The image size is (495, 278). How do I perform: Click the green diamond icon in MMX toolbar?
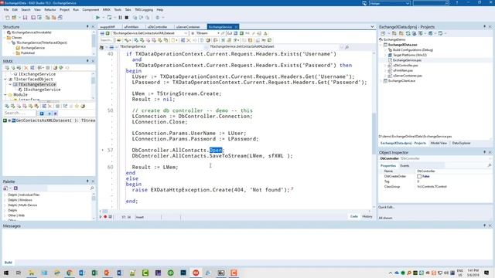pyautogui.click(x=61, y=68)
